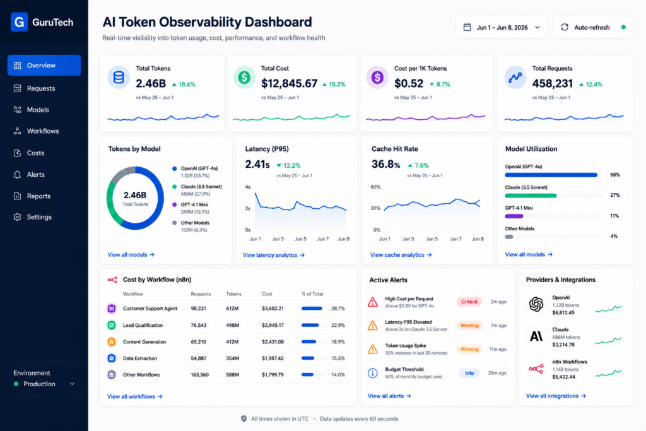The width and height of the screenshot is (646, 431).
Task: Click the Total Requests trend icon
Action: click(515, 77)
